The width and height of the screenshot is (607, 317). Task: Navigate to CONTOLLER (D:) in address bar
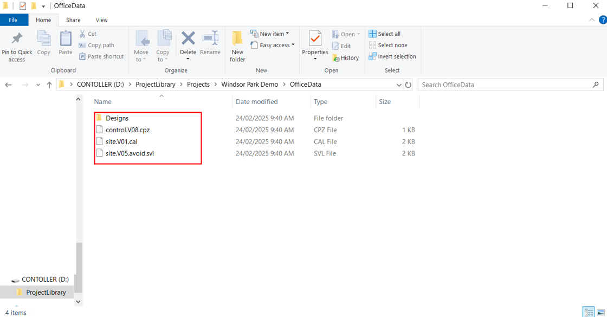[100, 85]
